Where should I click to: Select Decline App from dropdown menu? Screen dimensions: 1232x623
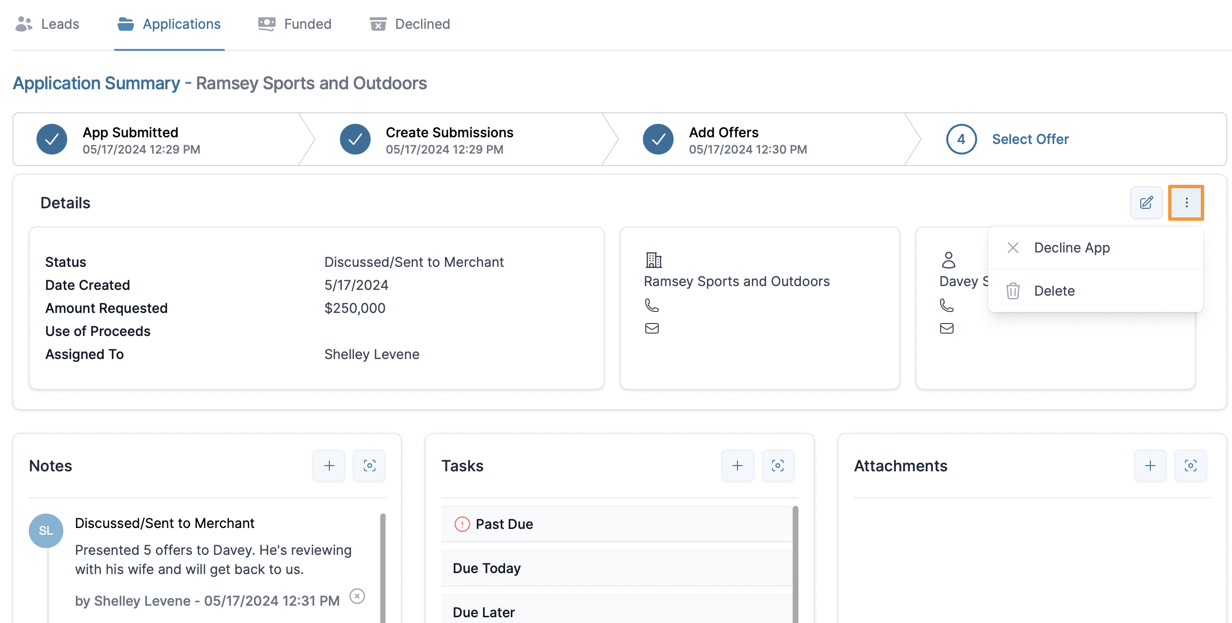click(x=1072, y=248)
